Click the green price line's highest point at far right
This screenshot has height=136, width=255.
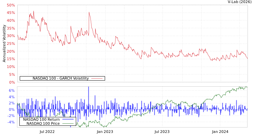tap(245, 87)
